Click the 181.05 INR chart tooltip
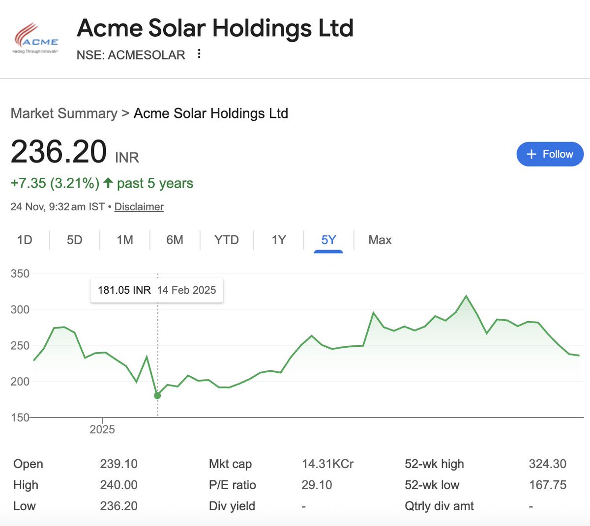This screenshot has height=526, width=590. coord(157,290)
